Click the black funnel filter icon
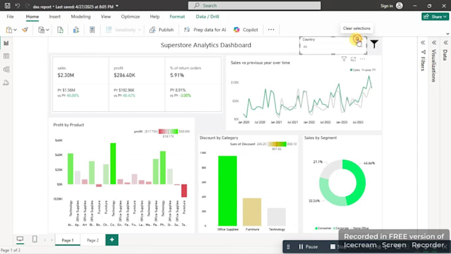This screenshot has width=451, height=254. pos(374,44)
